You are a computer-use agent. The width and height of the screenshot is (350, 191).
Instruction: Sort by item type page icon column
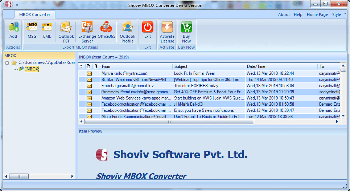pos(88,66)
